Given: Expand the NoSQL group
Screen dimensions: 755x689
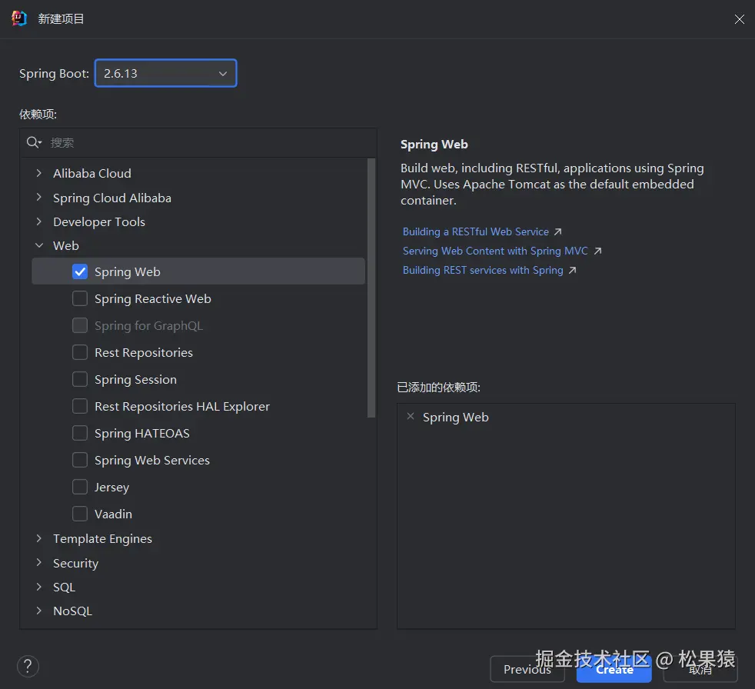Looking at the screenshot, I should pos(39,611).
